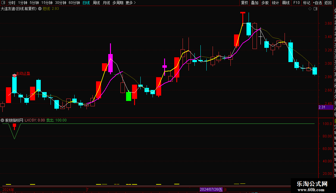Open the 多周期 multi-period view
The height and width of the screenshot is (193, 336).
click(x=118, y=3)
